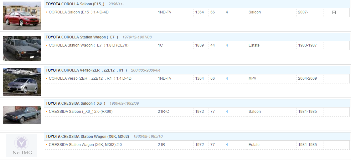Open Corolla Station Wagon thumbnail image
The image size is (351, 160).
pyautogui.click(x=22, y=49)
